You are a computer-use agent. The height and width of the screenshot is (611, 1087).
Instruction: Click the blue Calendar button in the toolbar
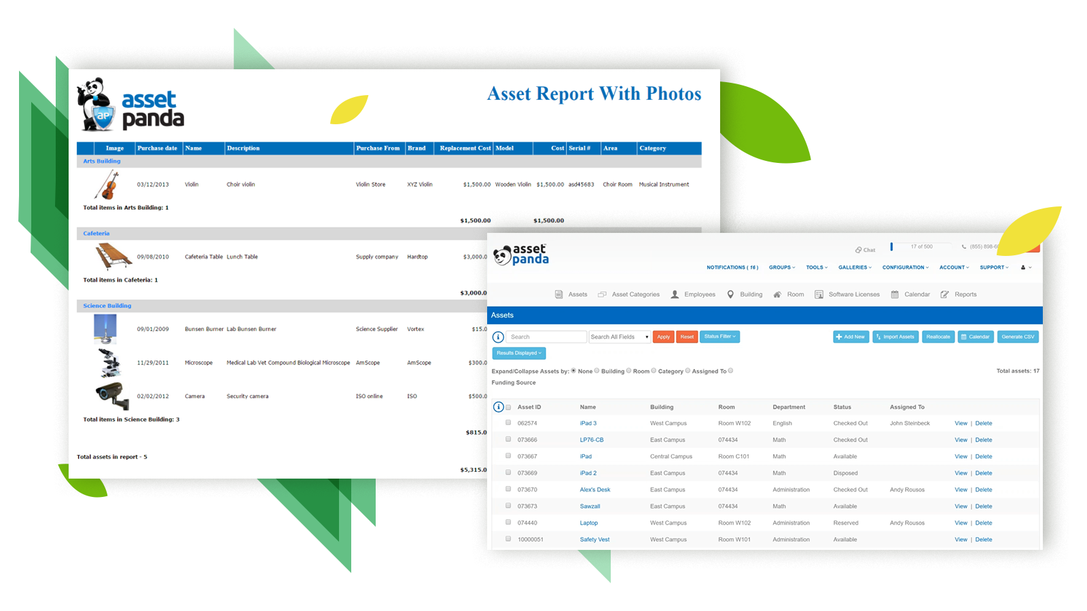(x=976, y=337)
